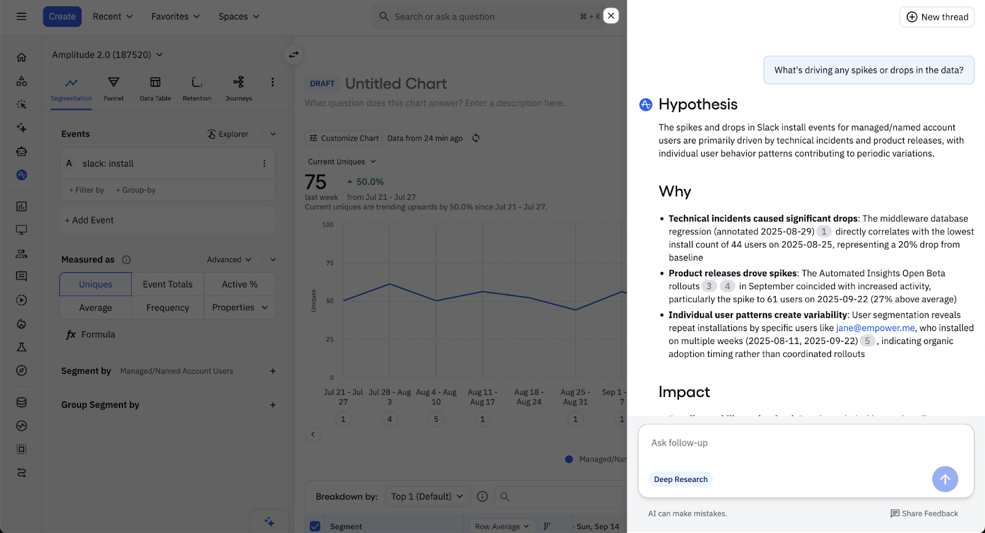Close the AI assistant panel
The image size is (985, 533).
pos(611,16)
